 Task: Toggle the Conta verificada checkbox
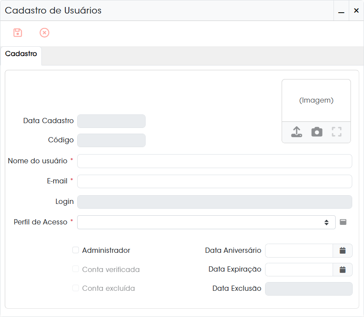click(75, 269)
